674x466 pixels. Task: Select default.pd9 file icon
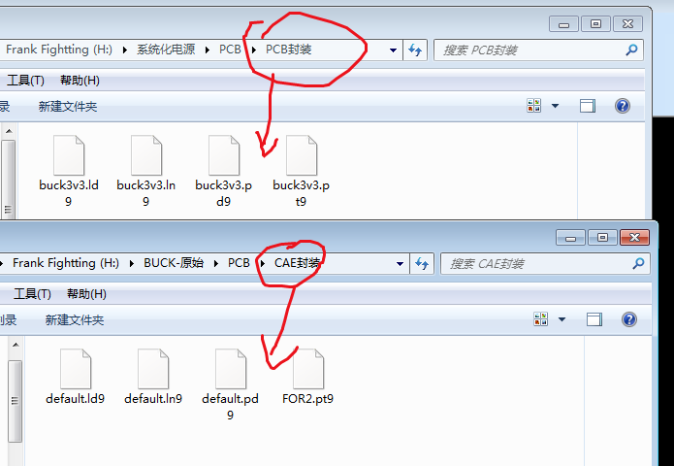(231, 369)
